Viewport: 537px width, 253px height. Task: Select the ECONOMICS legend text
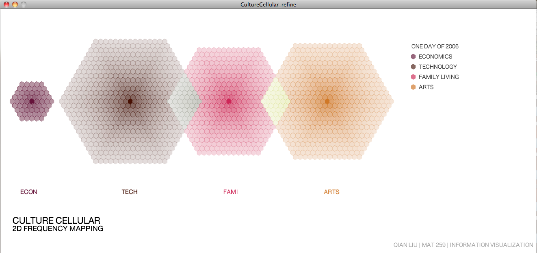[x=435, y=57]
